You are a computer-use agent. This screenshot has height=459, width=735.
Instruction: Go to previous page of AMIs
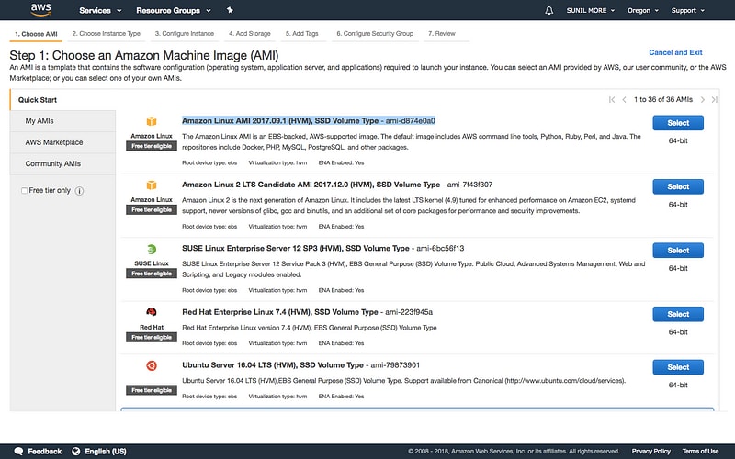[x=624, y=100]
